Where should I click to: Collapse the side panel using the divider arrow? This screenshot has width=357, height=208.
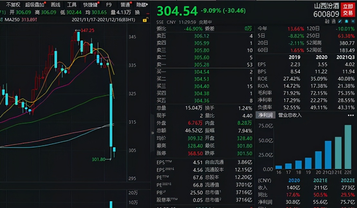[152, 133]
